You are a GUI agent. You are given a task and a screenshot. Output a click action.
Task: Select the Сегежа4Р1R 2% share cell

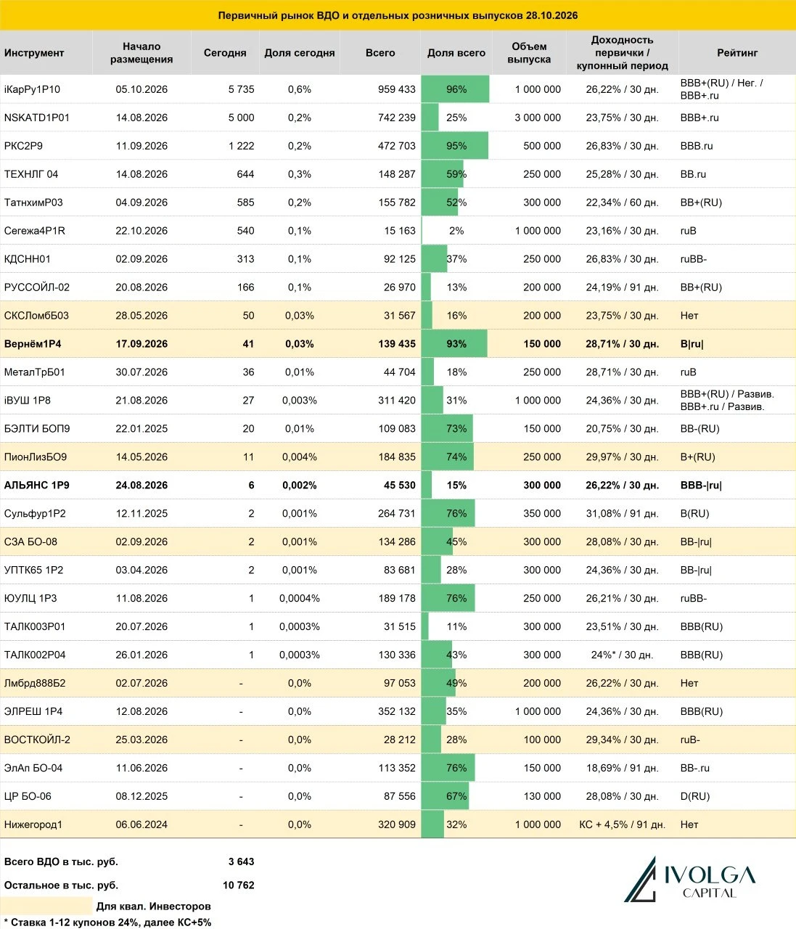coord(456,231)
